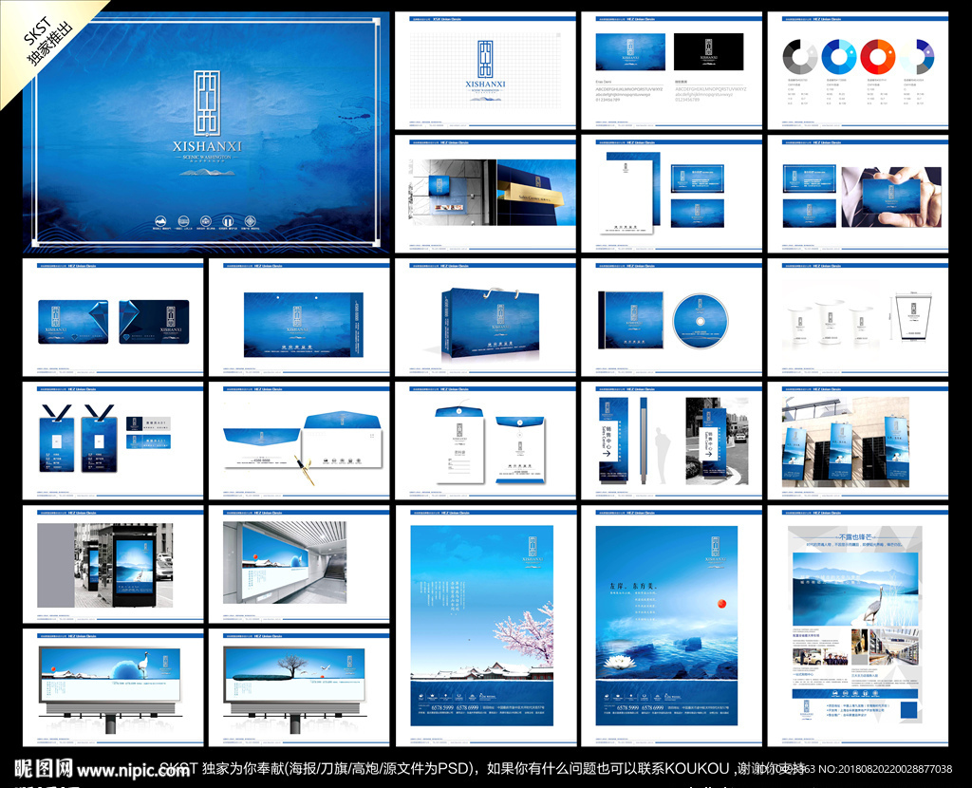
Task: Open the sales center directional sign page
Action: point(671,441)
